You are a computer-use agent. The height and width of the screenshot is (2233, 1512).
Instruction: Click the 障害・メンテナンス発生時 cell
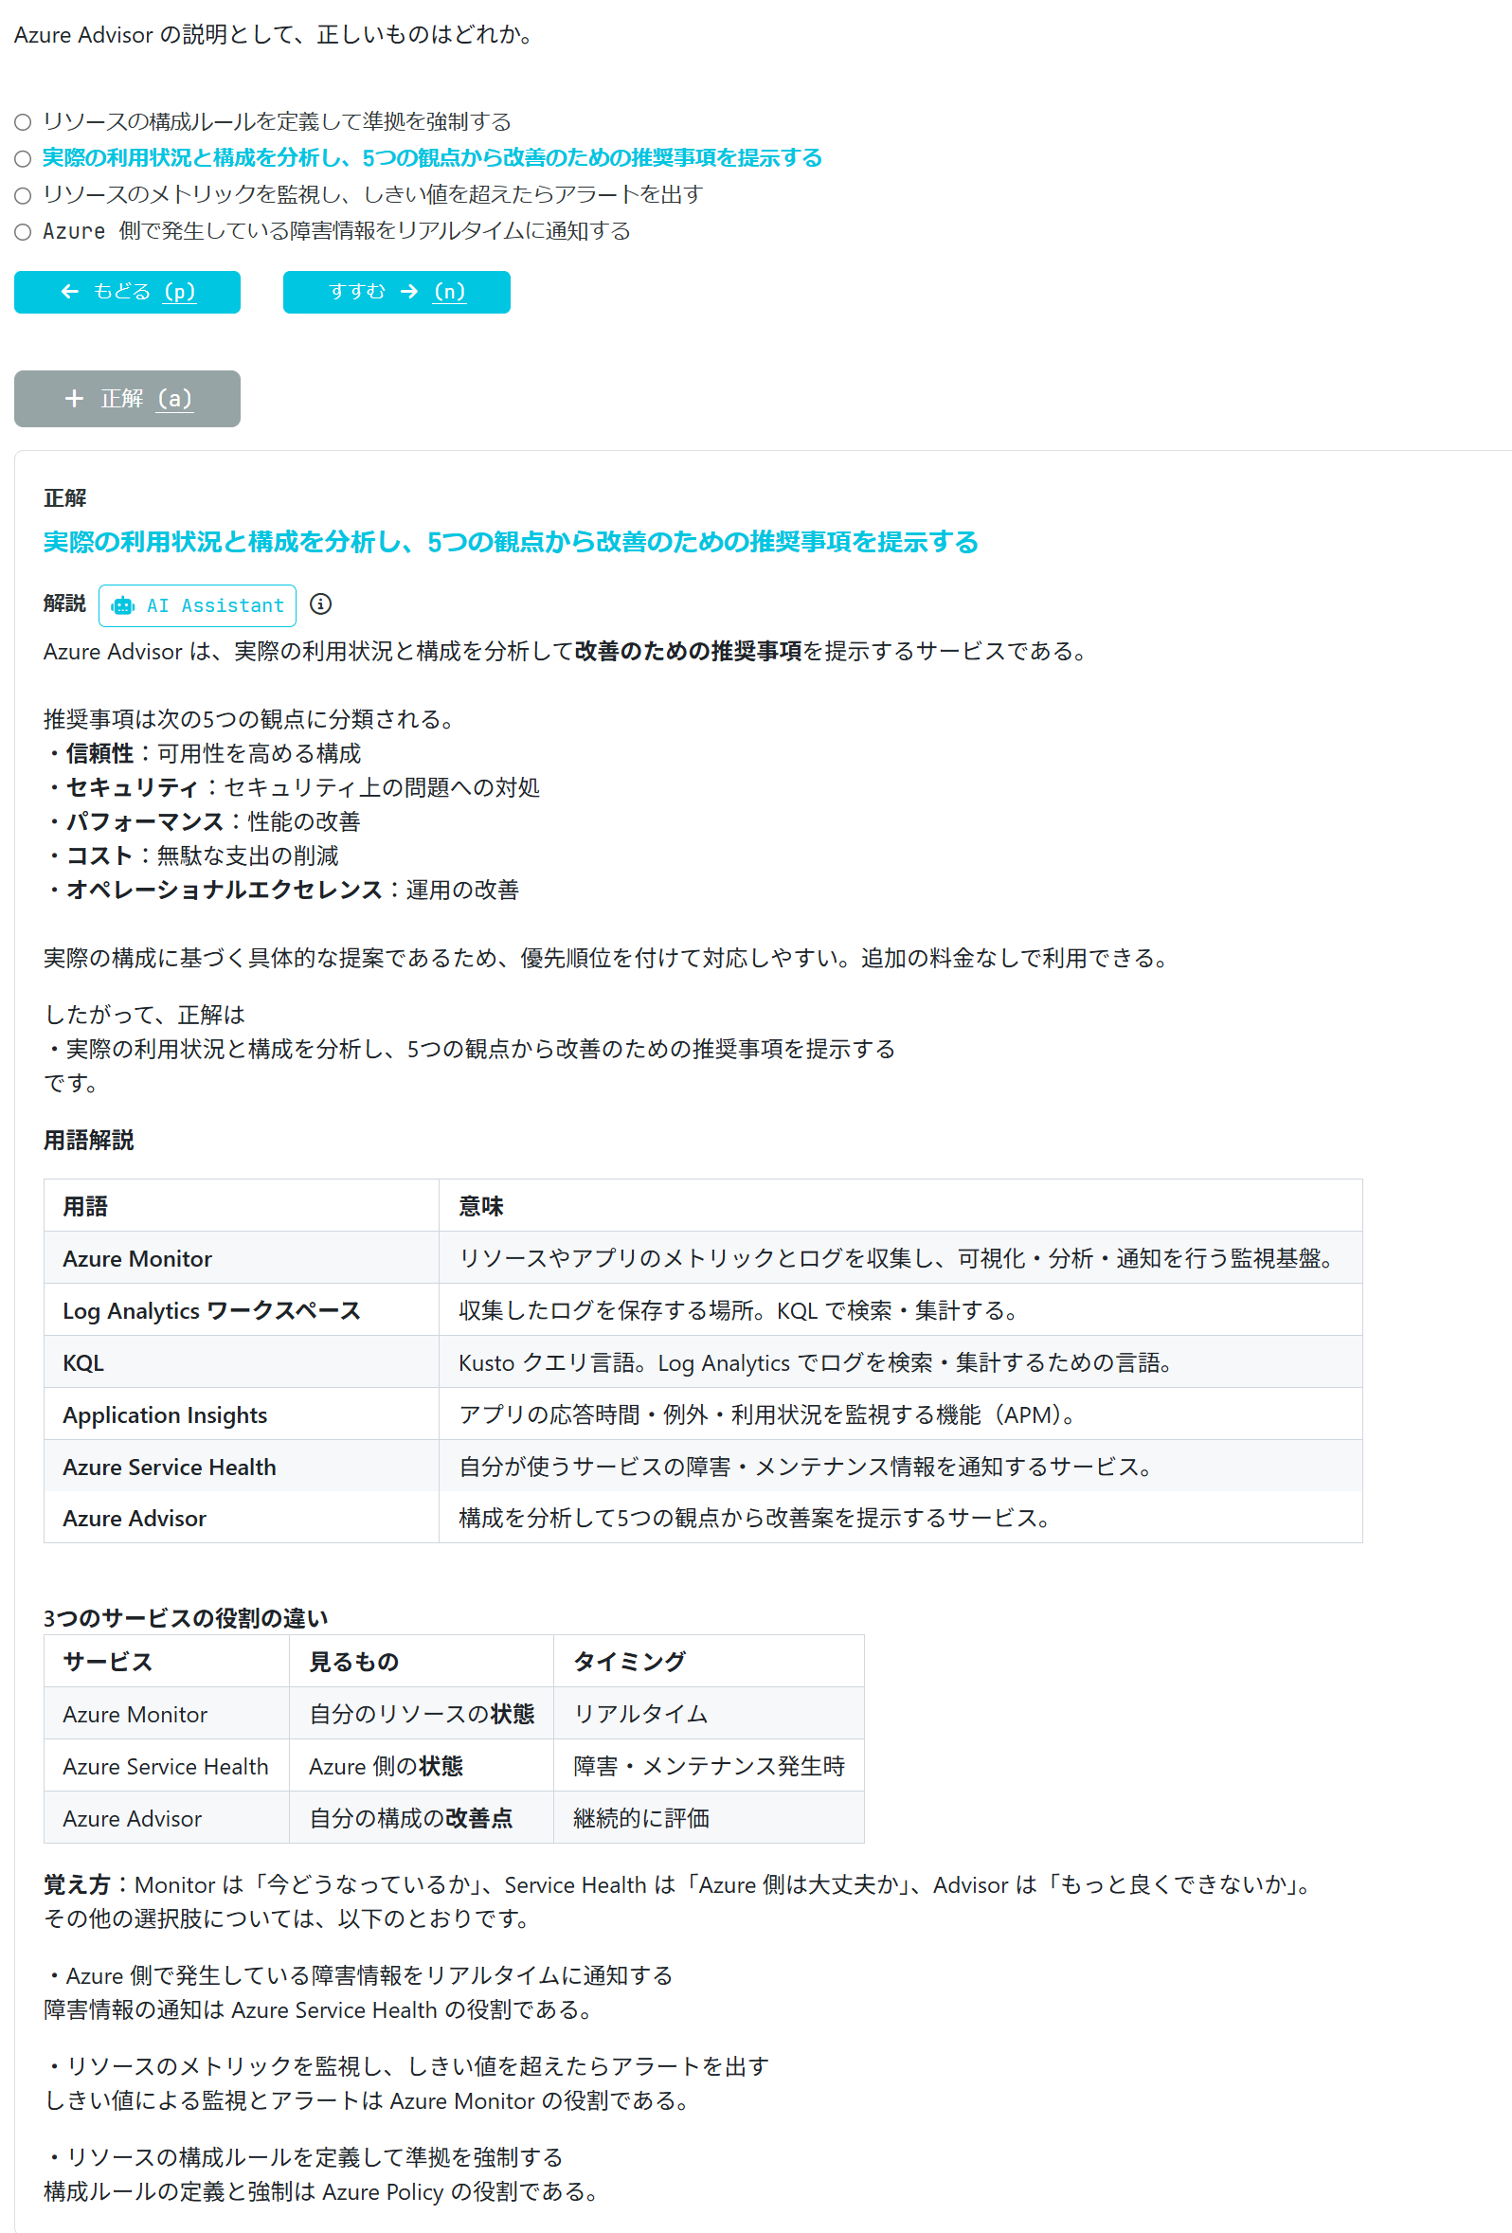[x=709, y=1766]
